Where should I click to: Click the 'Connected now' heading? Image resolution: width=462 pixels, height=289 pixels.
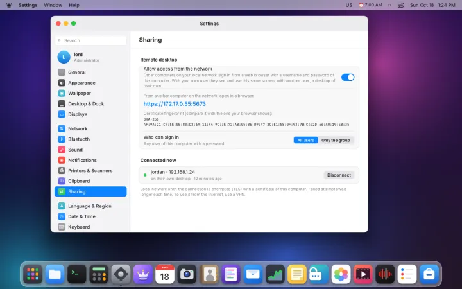(158, 160)
